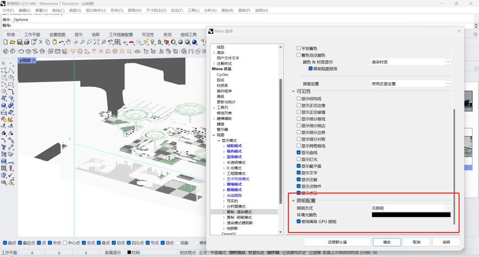
Task: Click the four-viewport layout icon
Action: pos(118,42)
